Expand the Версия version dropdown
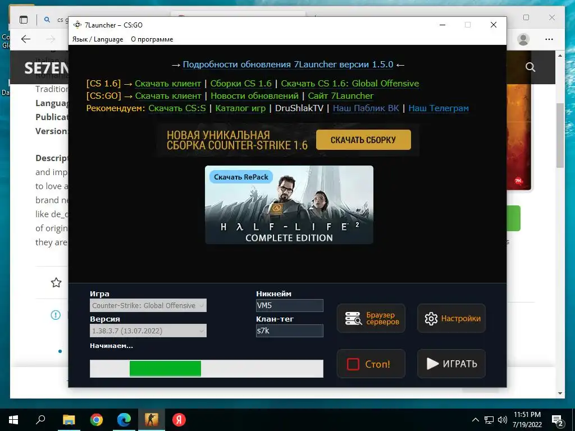575x431 pixels. point(148,331)
